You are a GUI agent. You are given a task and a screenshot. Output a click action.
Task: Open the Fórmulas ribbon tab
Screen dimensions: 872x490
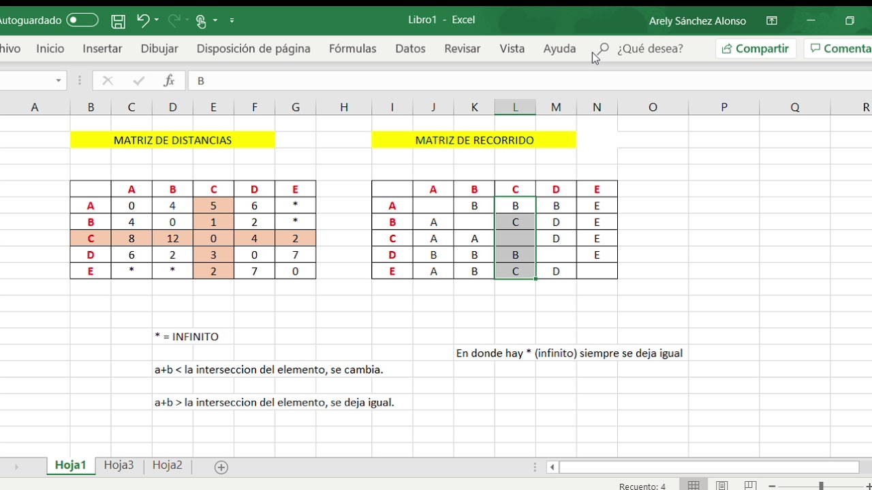coord(352,48)
